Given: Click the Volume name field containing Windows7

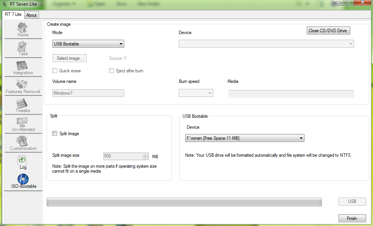Looking at the screenshot, I should pos(88,93).
